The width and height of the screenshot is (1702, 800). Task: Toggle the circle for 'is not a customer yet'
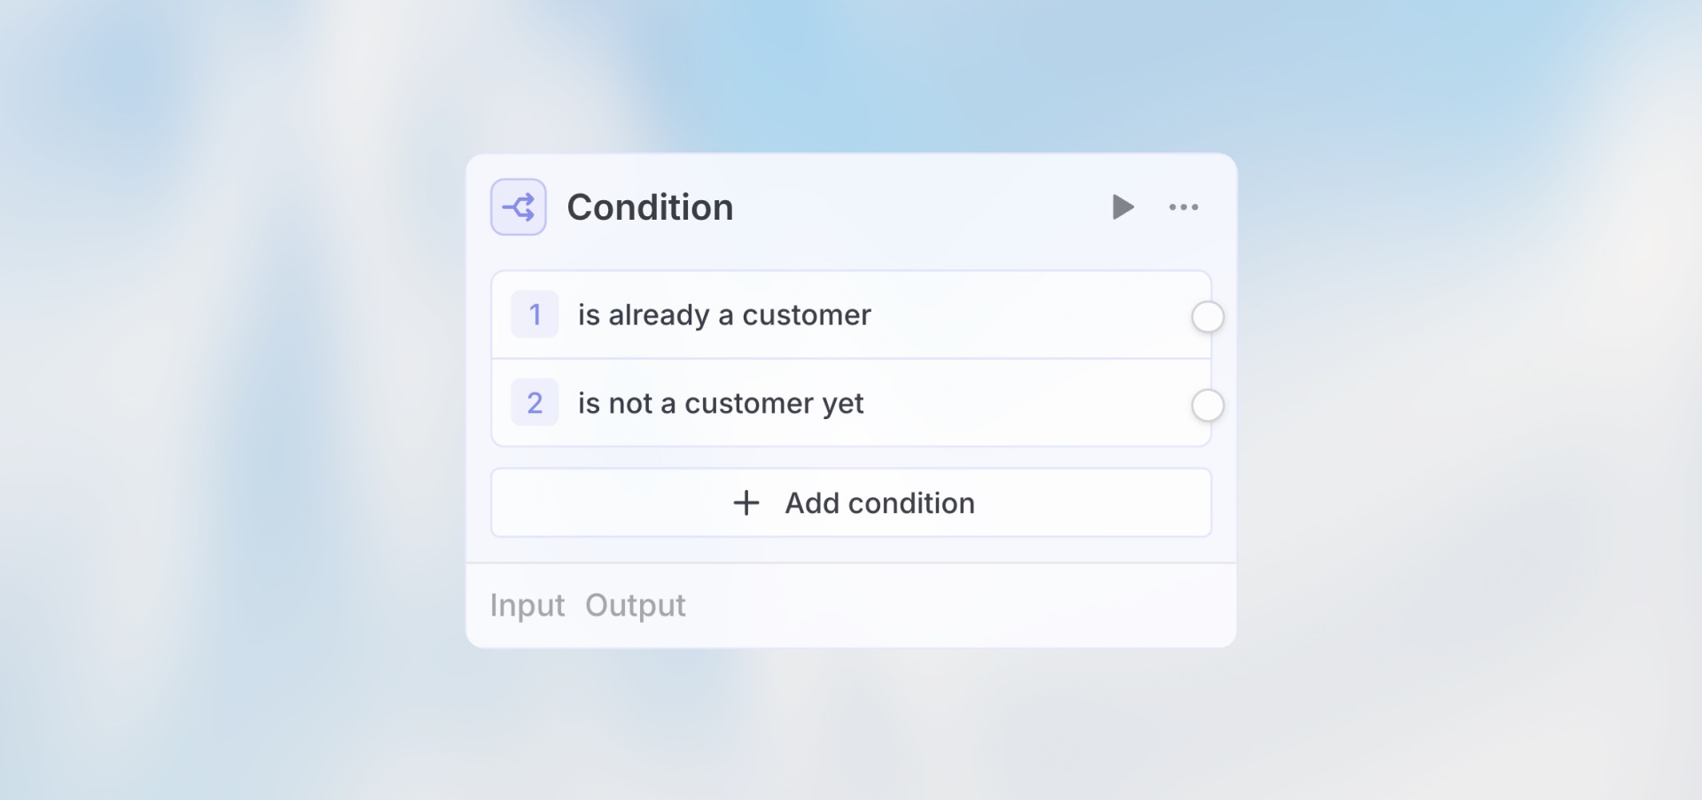coord(1207,406)
